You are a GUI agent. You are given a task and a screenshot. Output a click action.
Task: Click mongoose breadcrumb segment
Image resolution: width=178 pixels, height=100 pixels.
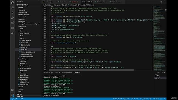click(57, 5)
